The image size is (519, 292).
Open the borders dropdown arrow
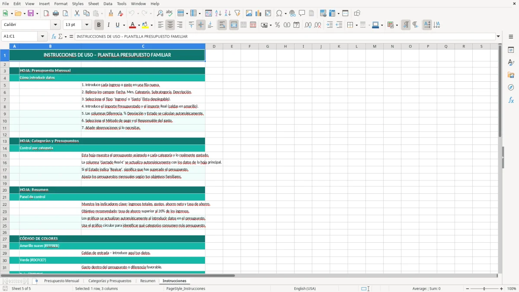tap(356, 25)
